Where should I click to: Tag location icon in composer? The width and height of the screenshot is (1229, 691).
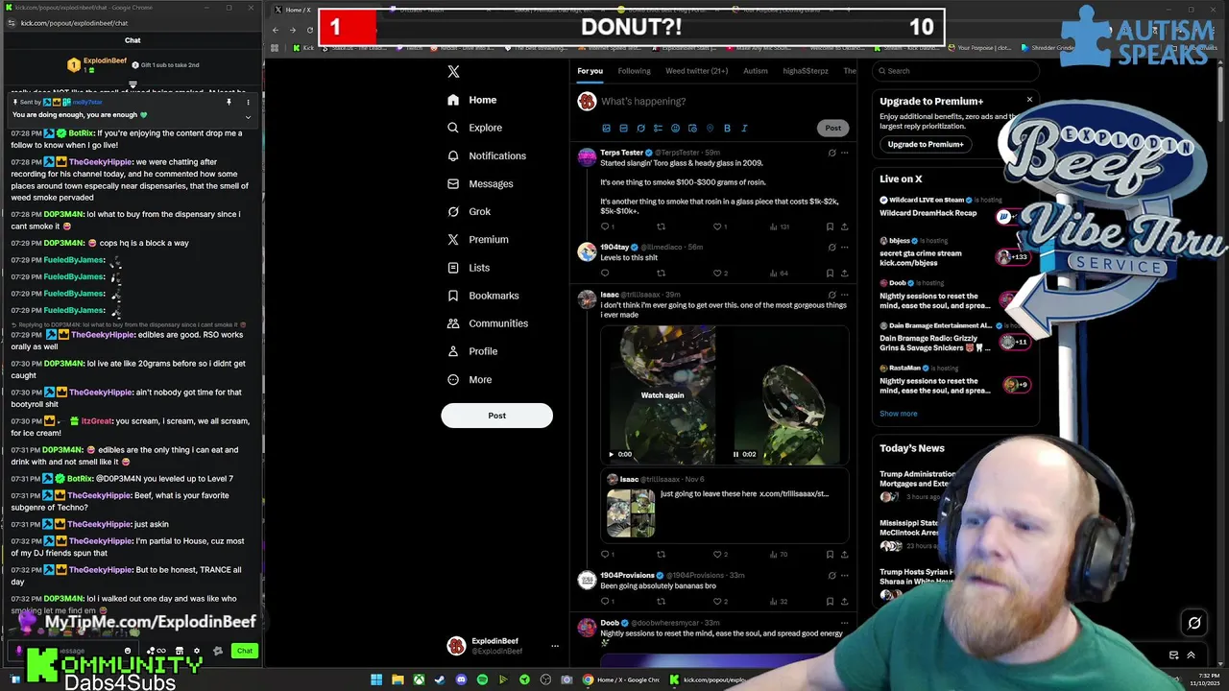point(710,128)
